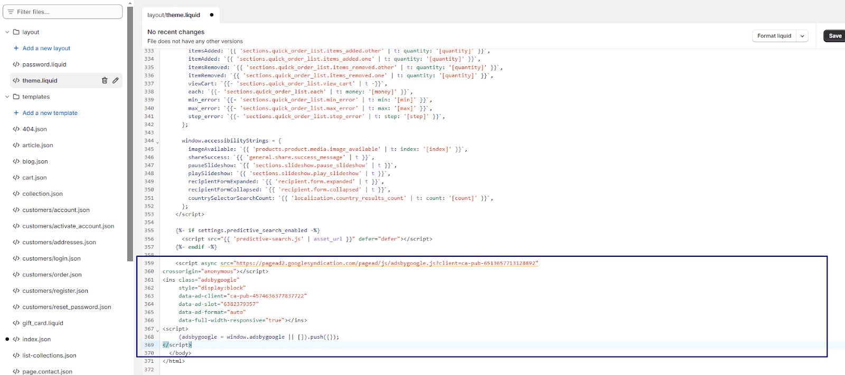Fold the script block at line 367
Viewport: 845px width, 375px height.
pos(157,330)
